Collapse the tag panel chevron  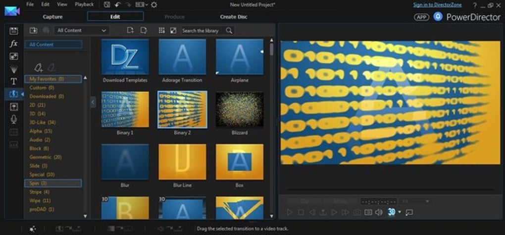(x=93, y=102)
